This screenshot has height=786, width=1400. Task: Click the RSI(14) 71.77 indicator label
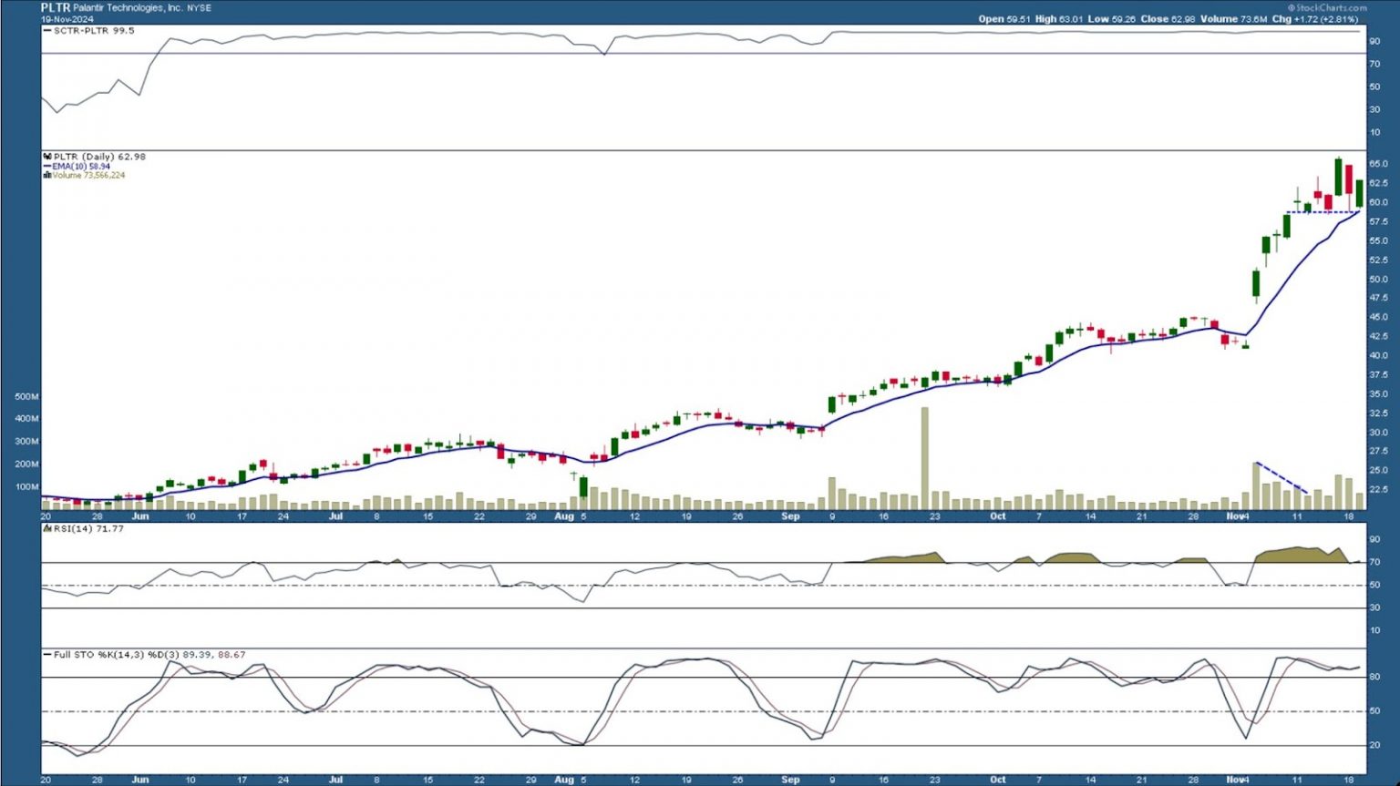(88, 528)
